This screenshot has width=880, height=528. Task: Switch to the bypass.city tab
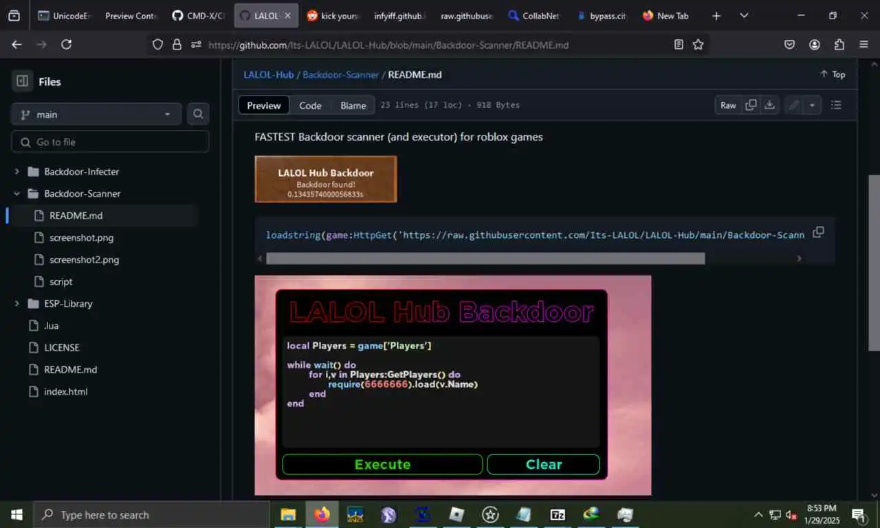(602, 15)
